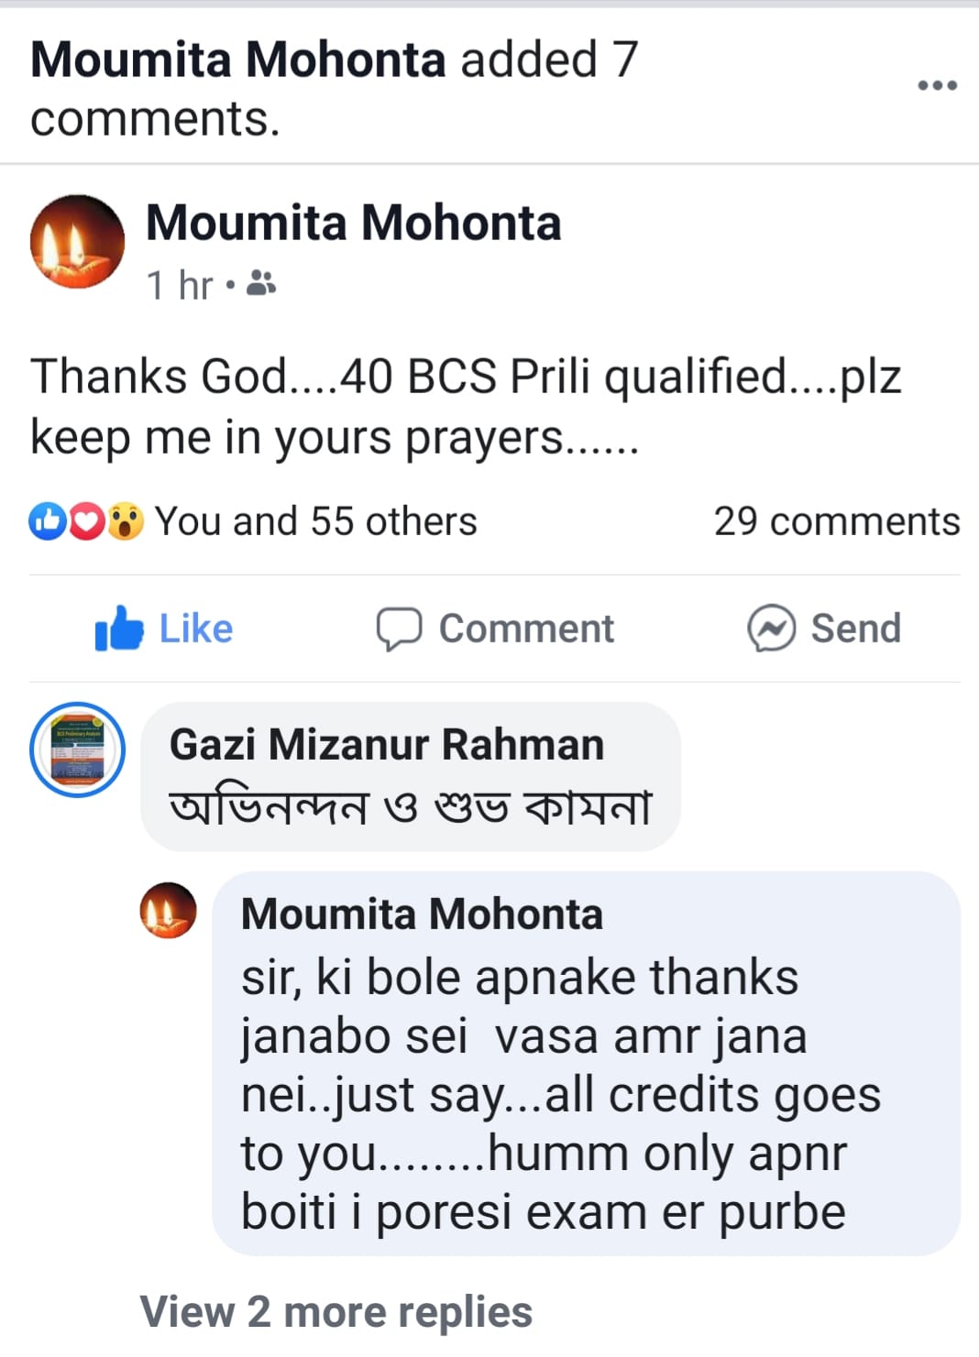Tap the thumbs-up Like icon
The width and height of the screenshot is (979, 1357).
pos(119,629)
